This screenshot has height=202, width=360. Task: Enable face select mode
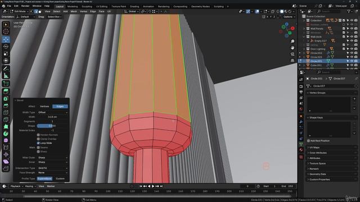click(x=40, y=11)
